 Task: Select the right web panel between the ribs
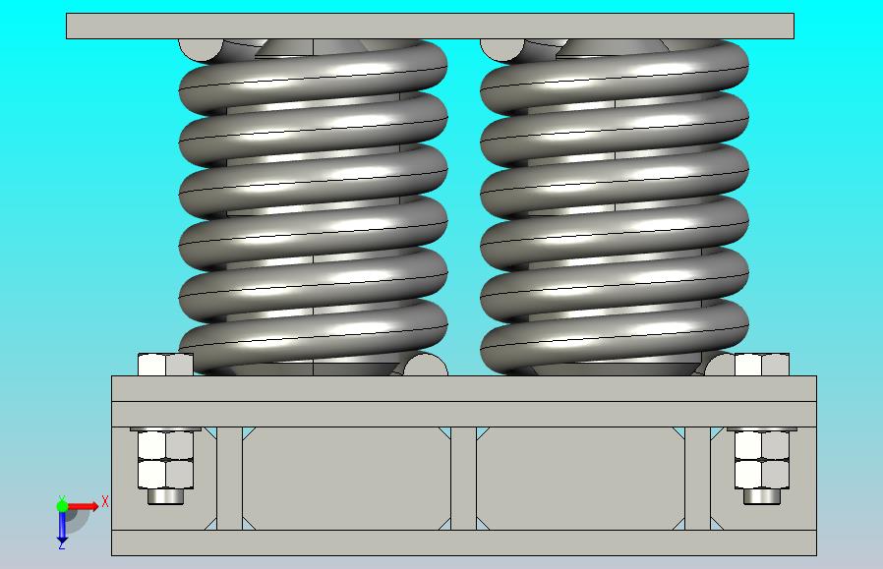(580, 479)
